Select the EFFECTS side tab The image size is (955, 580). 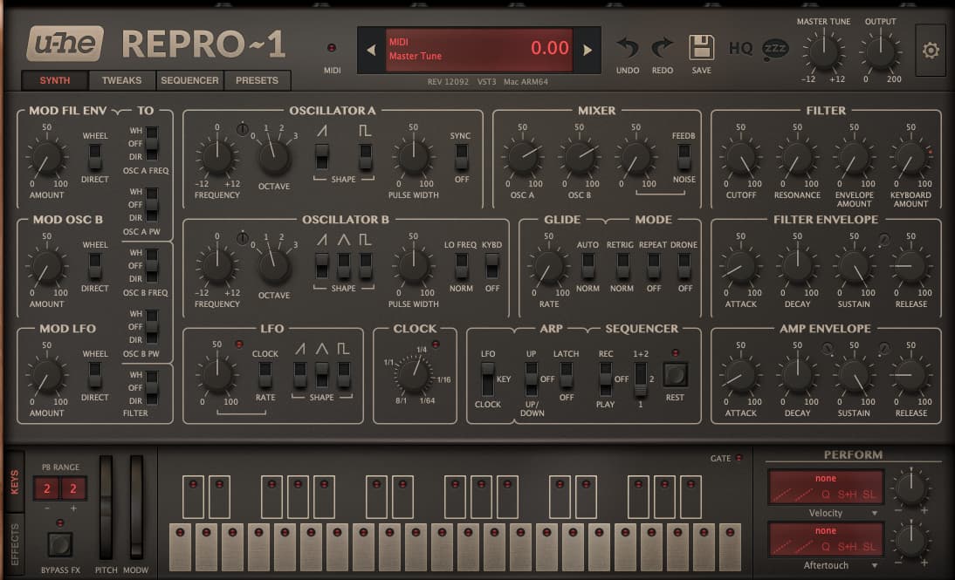[x=14, y=544]
